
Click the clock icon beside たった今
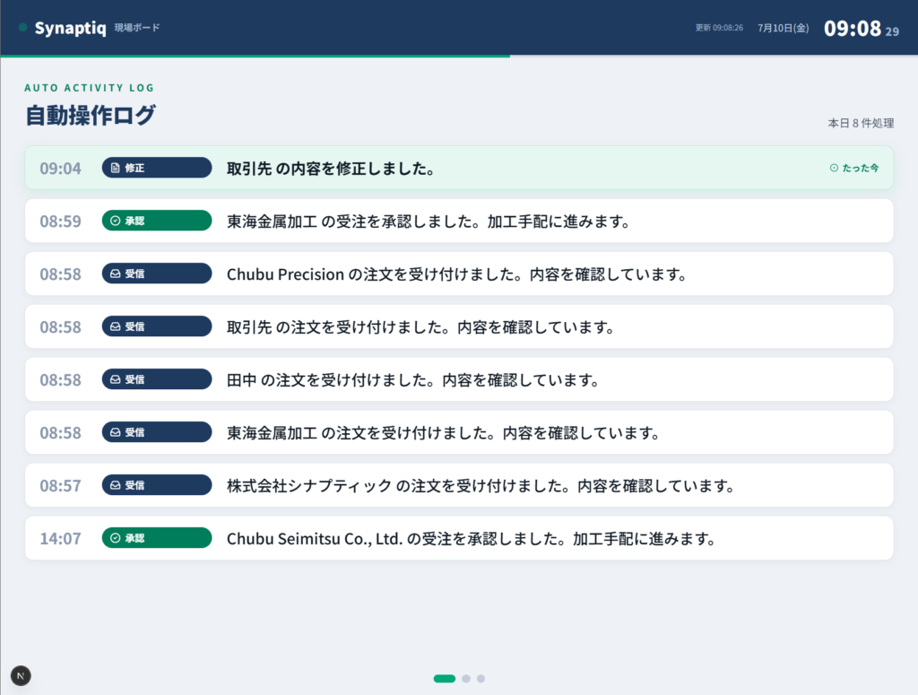[x=834, y=168]
